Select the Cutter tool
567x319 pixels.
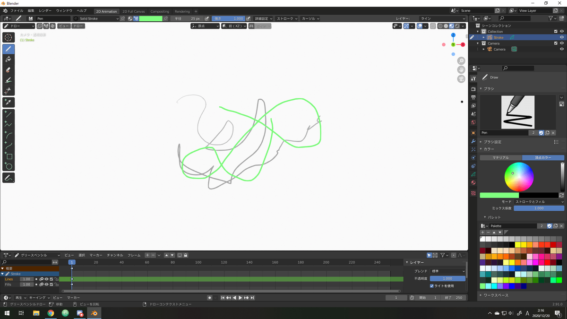point(9,90)
